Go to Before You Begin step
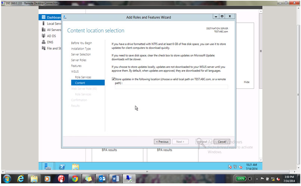The image size is (301, 186). (81, 43)
